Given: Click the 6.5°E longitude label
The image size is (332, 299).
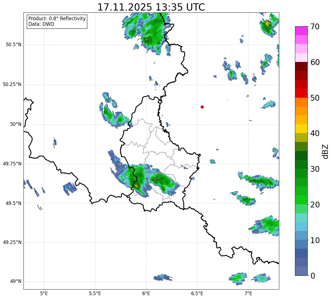Looking at the screenshot, I should pos(197,293).
